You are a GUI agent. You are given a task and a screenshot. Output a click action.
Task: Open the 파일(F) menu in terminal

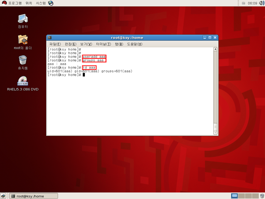pyautogui.click(x=55, y=44)
